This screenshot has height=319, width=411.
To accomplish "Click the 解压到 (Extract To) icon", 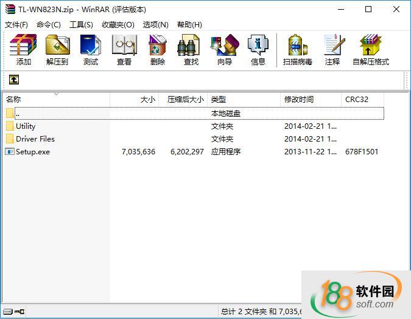I will click(57, 50).
